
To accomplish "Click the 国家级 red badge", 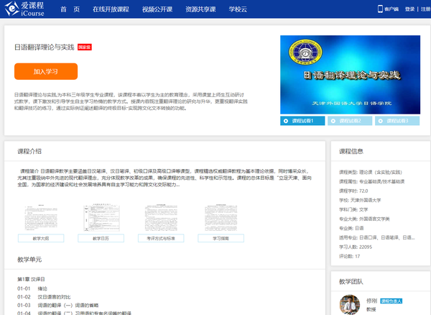I will 84,47.
